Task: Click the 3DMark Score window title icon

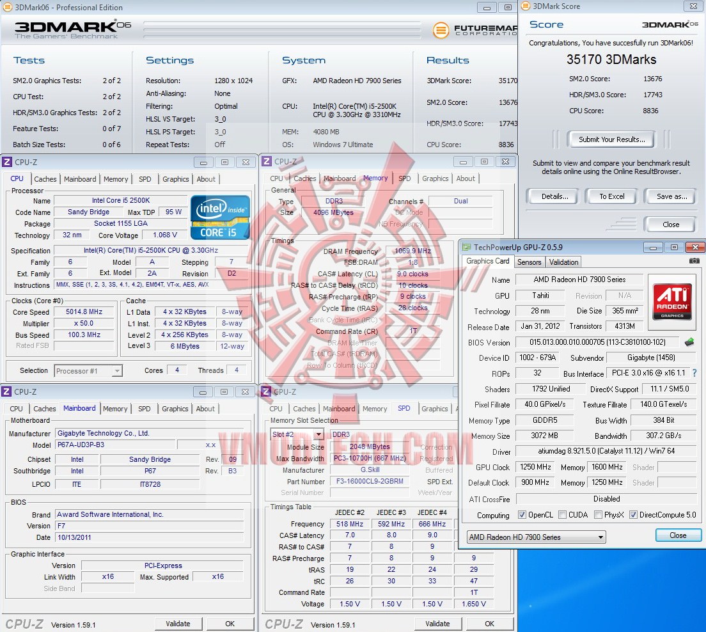Action: 526,6
